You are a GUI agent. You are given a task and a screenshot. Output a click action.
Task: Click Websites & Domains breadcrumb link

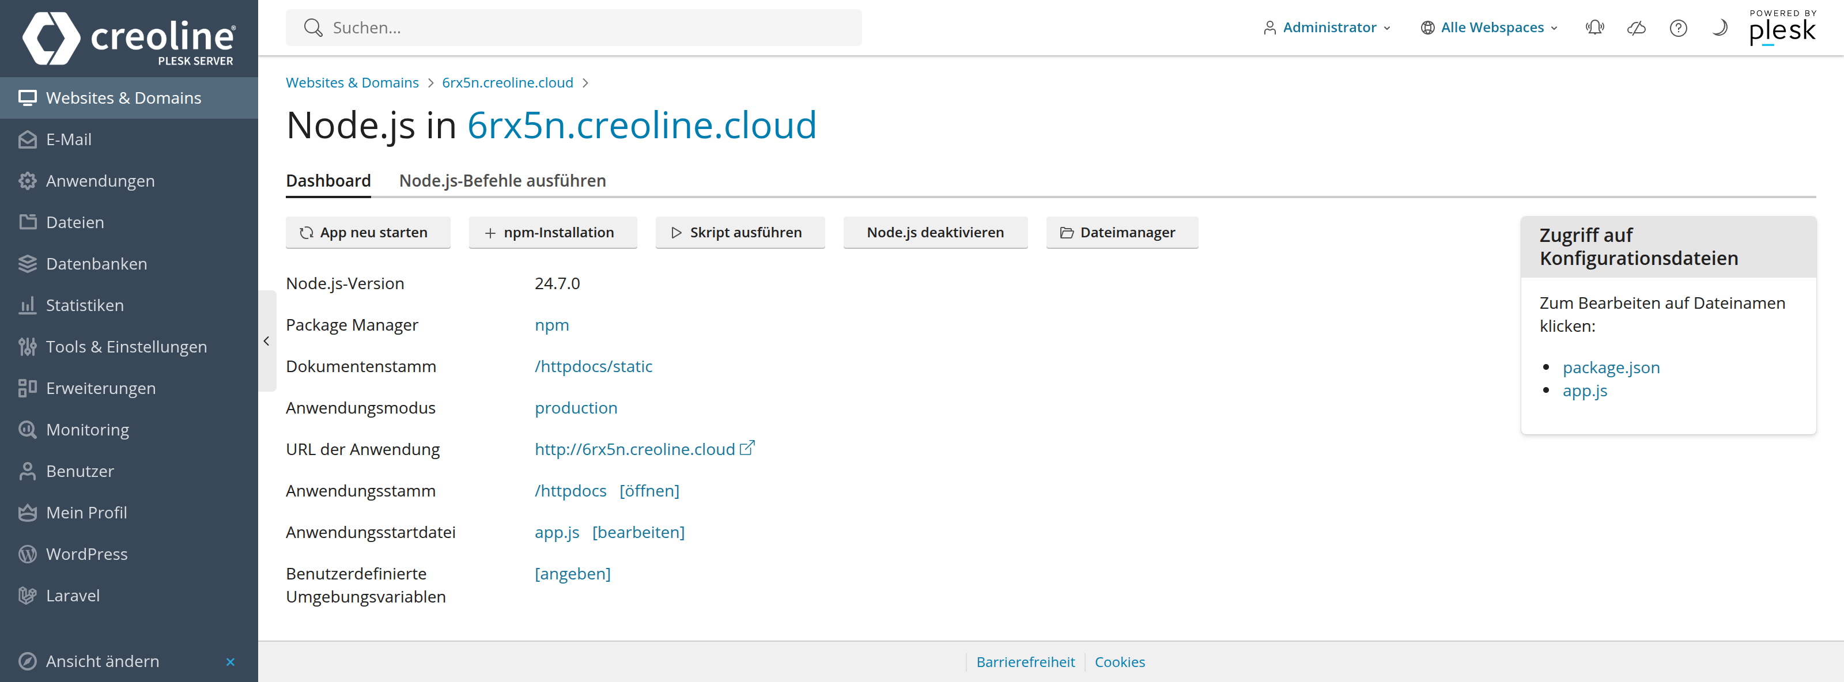coord(352,83)
